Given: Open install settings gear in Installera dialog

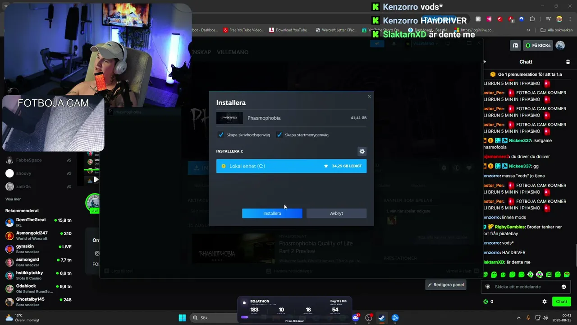Looking at the screenshot, I should point(362,151).
